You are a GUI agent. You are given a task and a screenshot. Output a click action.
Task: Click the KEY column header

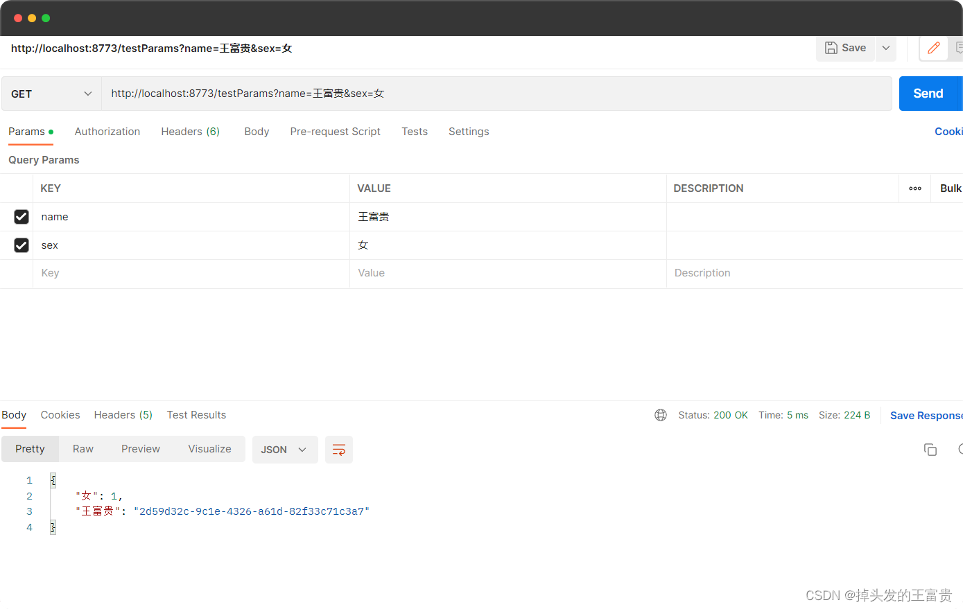pos(51,188)
